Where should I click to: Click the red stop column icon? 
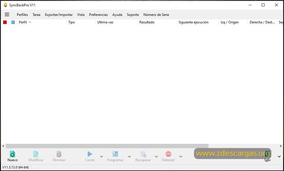[5, 22]
